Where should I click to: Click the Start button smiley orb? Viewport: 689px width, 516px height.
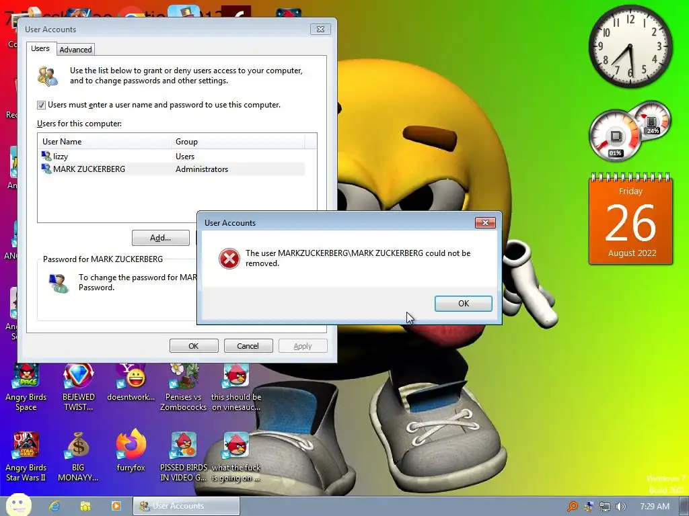[x=18, y=505]
